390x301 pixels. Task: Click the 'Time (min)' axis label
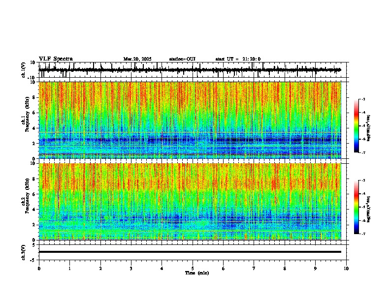197,273
